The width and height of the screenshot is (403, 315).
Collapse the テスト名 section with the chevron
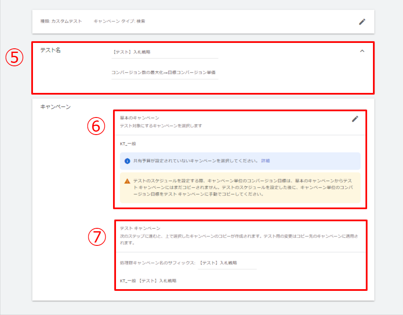pos(362,51)
